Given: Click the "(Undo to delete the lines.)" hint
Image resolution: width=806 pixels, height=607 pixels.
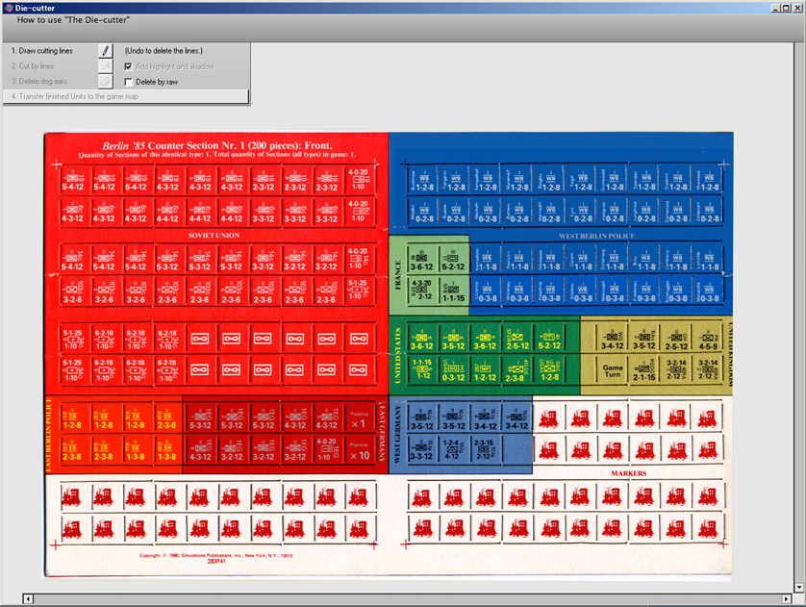Looking at the screenshot, I should [164, 51].
